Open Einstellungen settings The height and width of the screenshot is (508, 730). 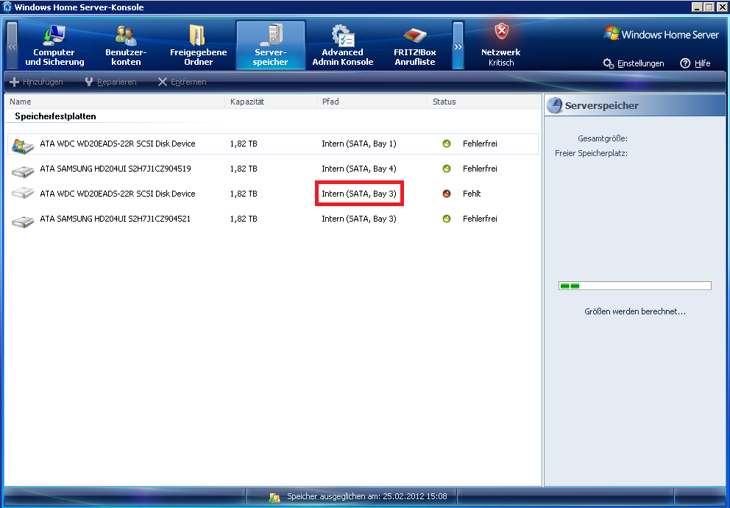point(634,63)
